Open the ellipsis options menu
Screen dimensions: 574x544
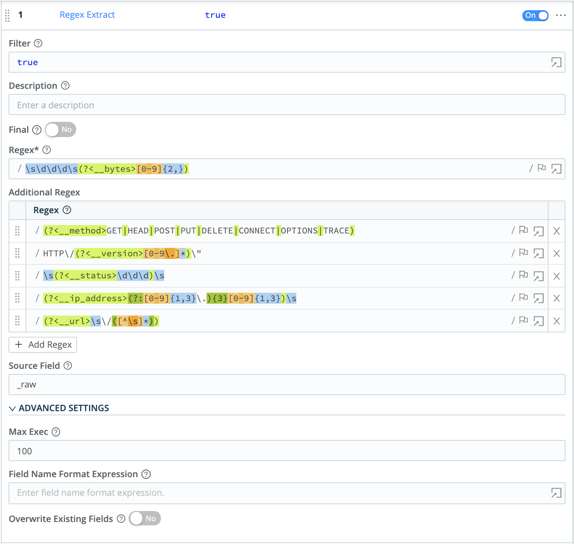point(561,15)
